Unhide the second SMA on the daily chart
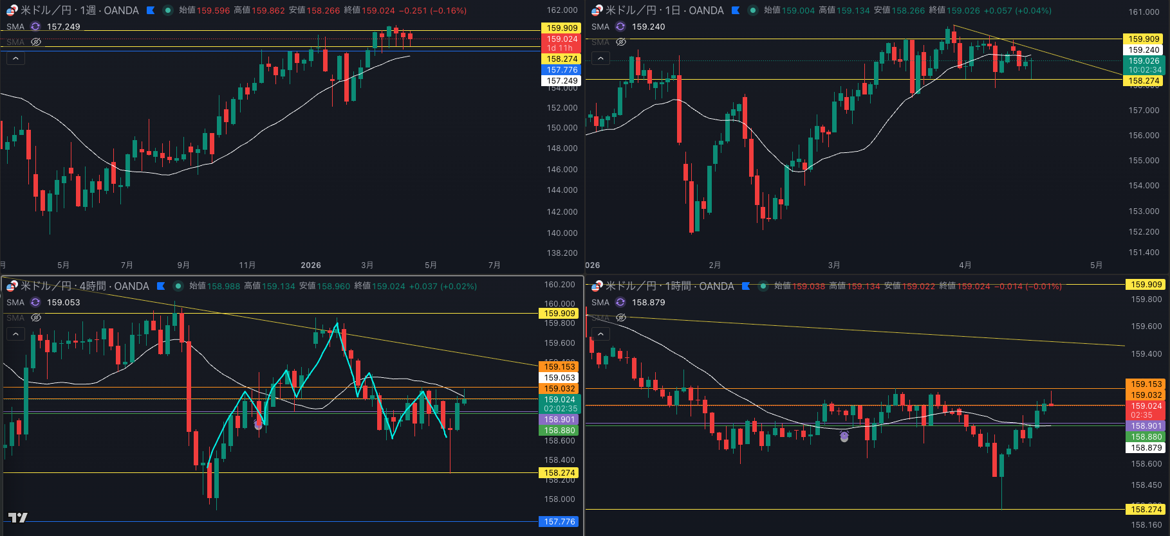 tap(621, 42)
